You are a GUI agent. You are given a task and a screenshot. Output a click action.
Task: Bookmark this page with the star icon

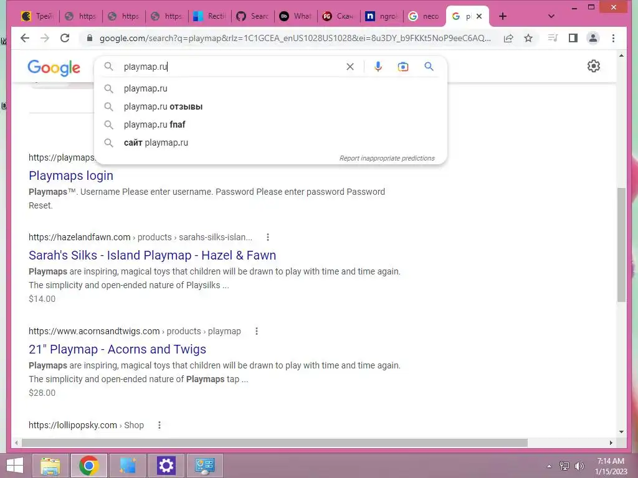point(528,38)
